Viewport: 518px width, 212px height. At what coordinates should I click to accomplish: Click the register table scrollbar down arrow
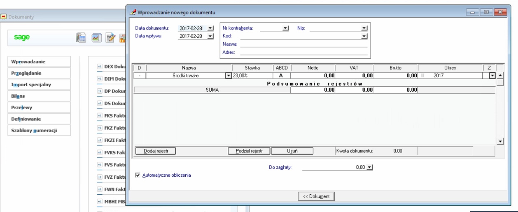point(500,141)
